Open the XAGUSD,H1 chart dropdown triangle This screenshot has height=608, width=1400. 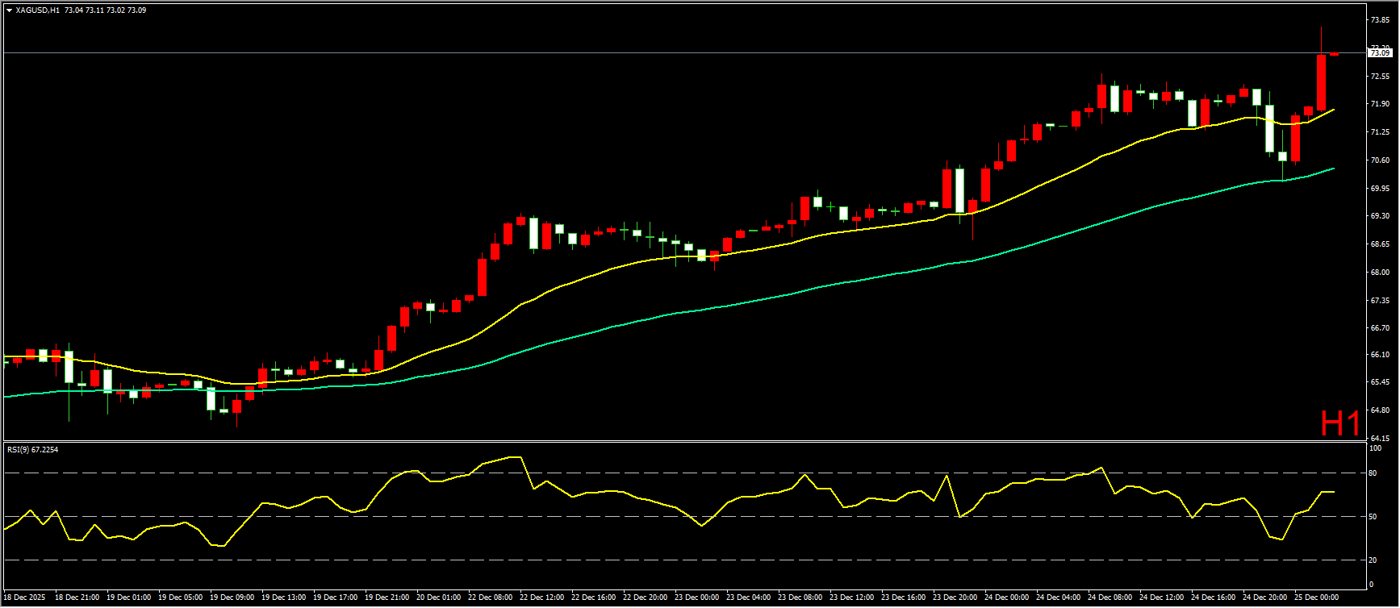click(x=9, y=10)
